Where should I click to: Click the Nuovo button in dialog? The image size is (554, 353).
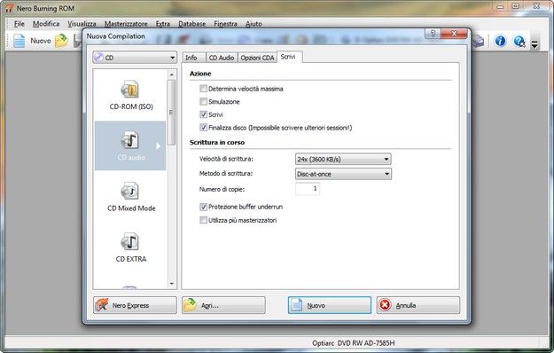[330, 305]
